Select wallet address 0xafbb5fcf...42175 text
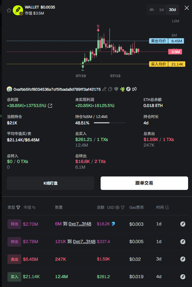Viewport: 192px width, 287px height. (57, 89)
